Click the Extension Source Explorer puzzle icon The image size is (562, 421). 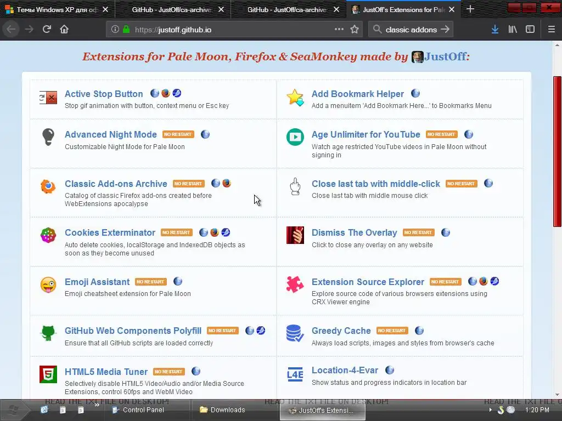click(x=295, y=285)
